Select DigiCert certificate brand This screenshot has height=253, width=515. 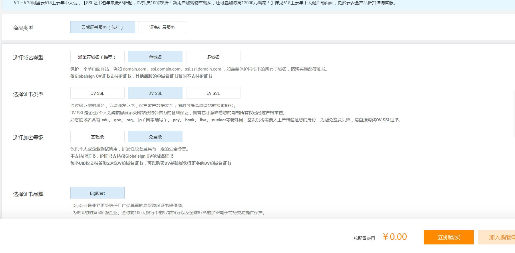click(97, 193)
